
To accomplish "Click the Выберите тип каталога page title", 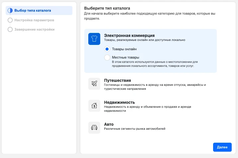I will 107,8.
